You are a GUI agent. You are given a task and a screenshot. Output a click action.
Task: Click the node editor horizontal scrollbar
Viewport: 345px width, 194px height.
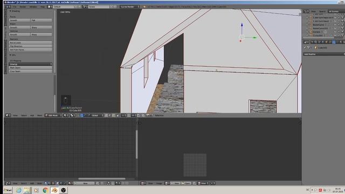[102, 179]
